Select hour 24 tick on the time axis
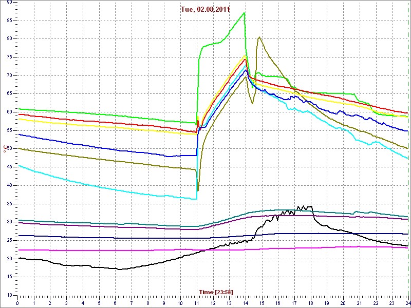411x308 pixels. (407, 303)
